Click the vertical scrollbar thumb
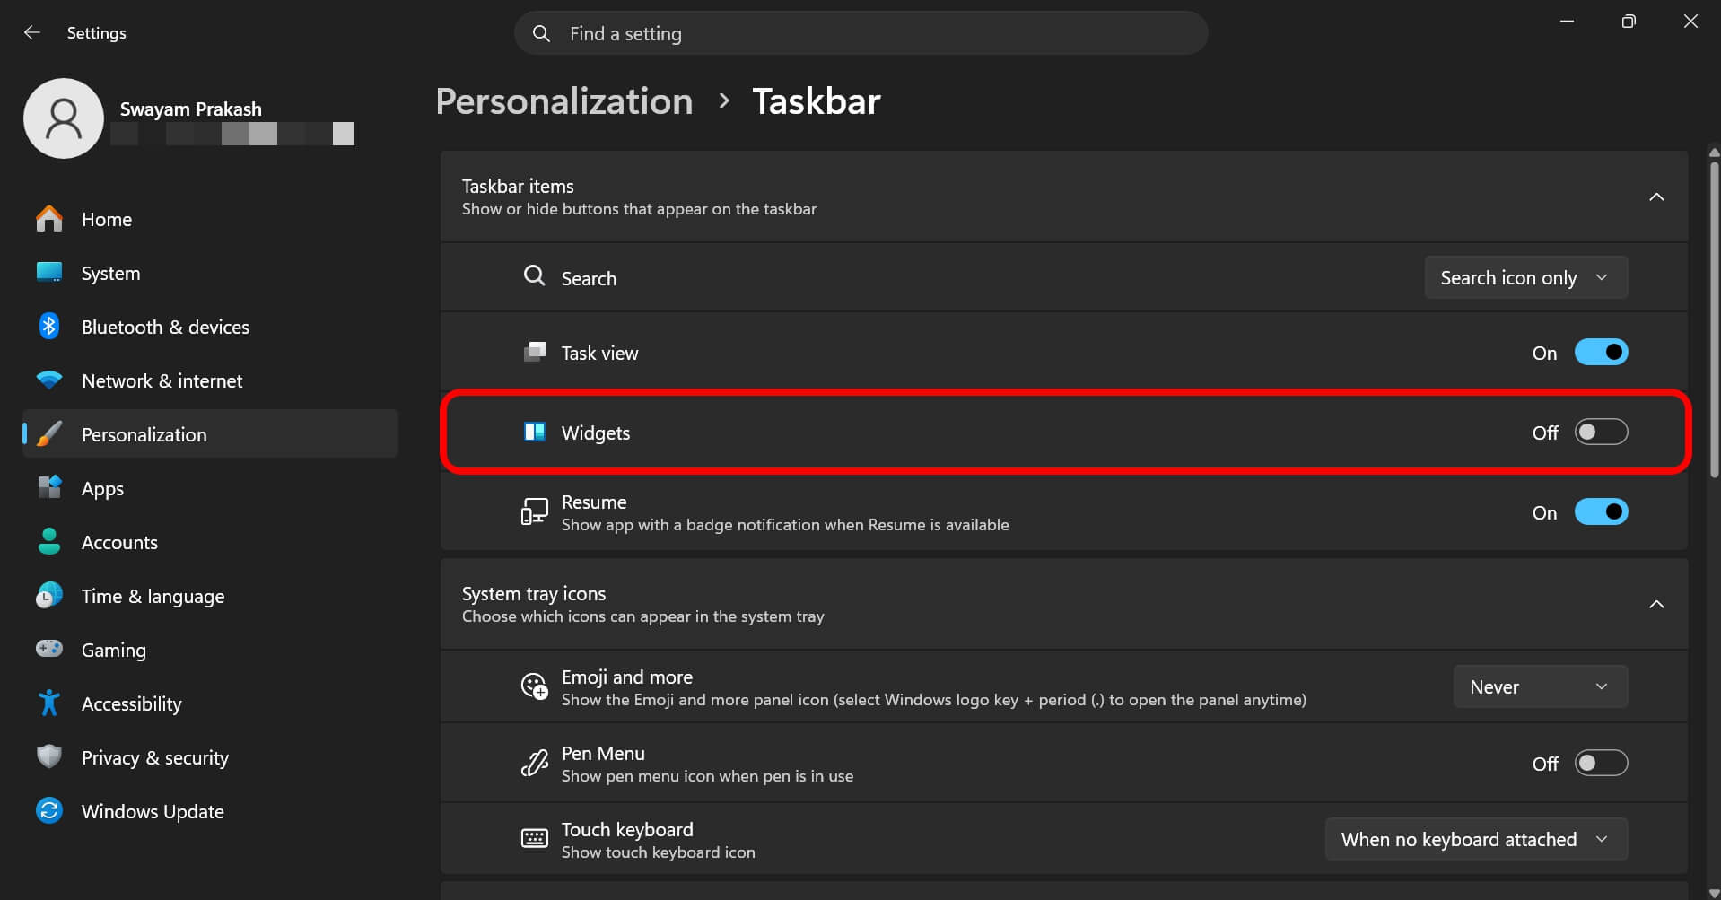This screenshot has width=1721, height=900. 1715,319
